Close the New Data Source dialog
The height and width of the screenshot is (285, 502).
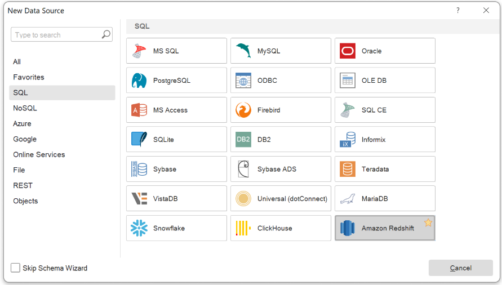(486, 10)
